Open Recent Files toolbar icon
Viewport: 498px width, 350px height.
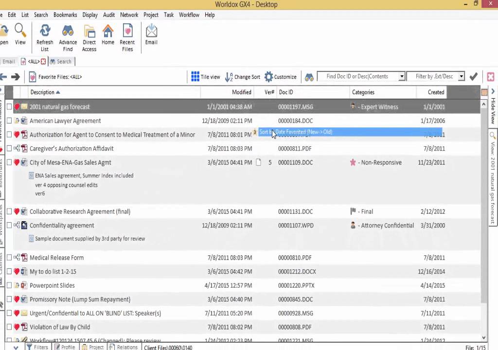[127, 32]
